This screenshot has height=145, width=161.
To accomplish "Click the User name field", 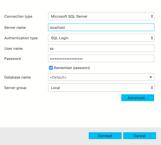I will pyautogui.click(x=101, y=48).
